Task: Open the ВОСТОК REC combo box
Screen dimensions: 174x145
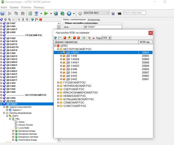Action: point(96,13)
